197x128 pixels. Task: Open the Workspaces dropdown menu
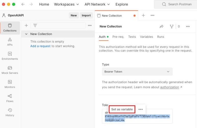tap(67, 4)
